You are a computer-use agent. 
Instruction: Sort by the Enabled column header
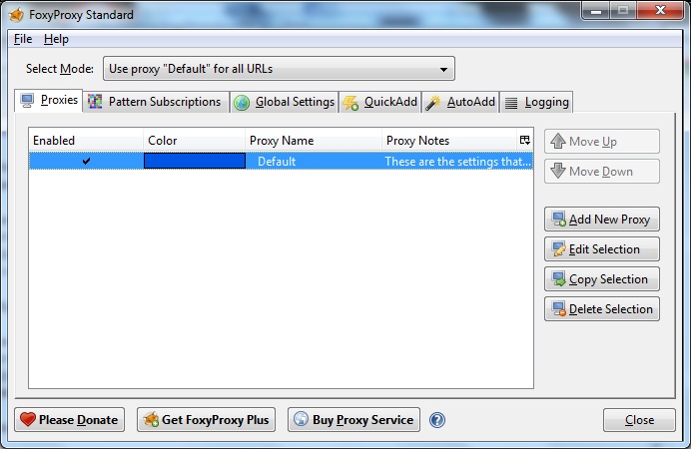pyautogui.click(x=86, y=141)
